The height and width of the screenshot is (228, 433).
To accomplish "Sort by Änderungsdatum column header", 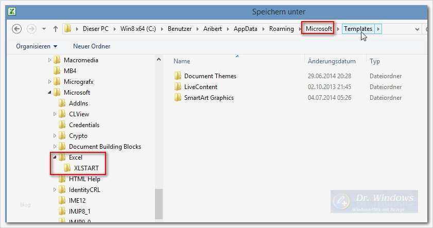I will 332,61.
